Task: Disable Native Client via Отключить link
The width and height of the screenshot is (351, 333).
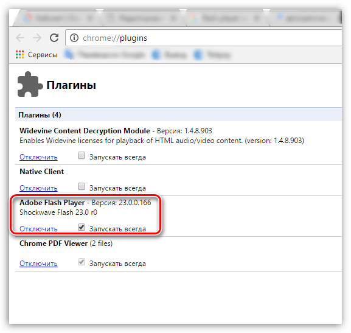Action: click(38, 188)
